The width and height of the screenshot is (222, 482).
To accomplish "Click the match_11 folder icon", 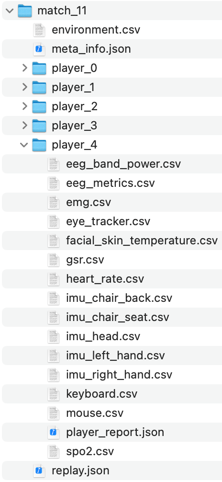I will pyautogui.click(x=25, y=11).
